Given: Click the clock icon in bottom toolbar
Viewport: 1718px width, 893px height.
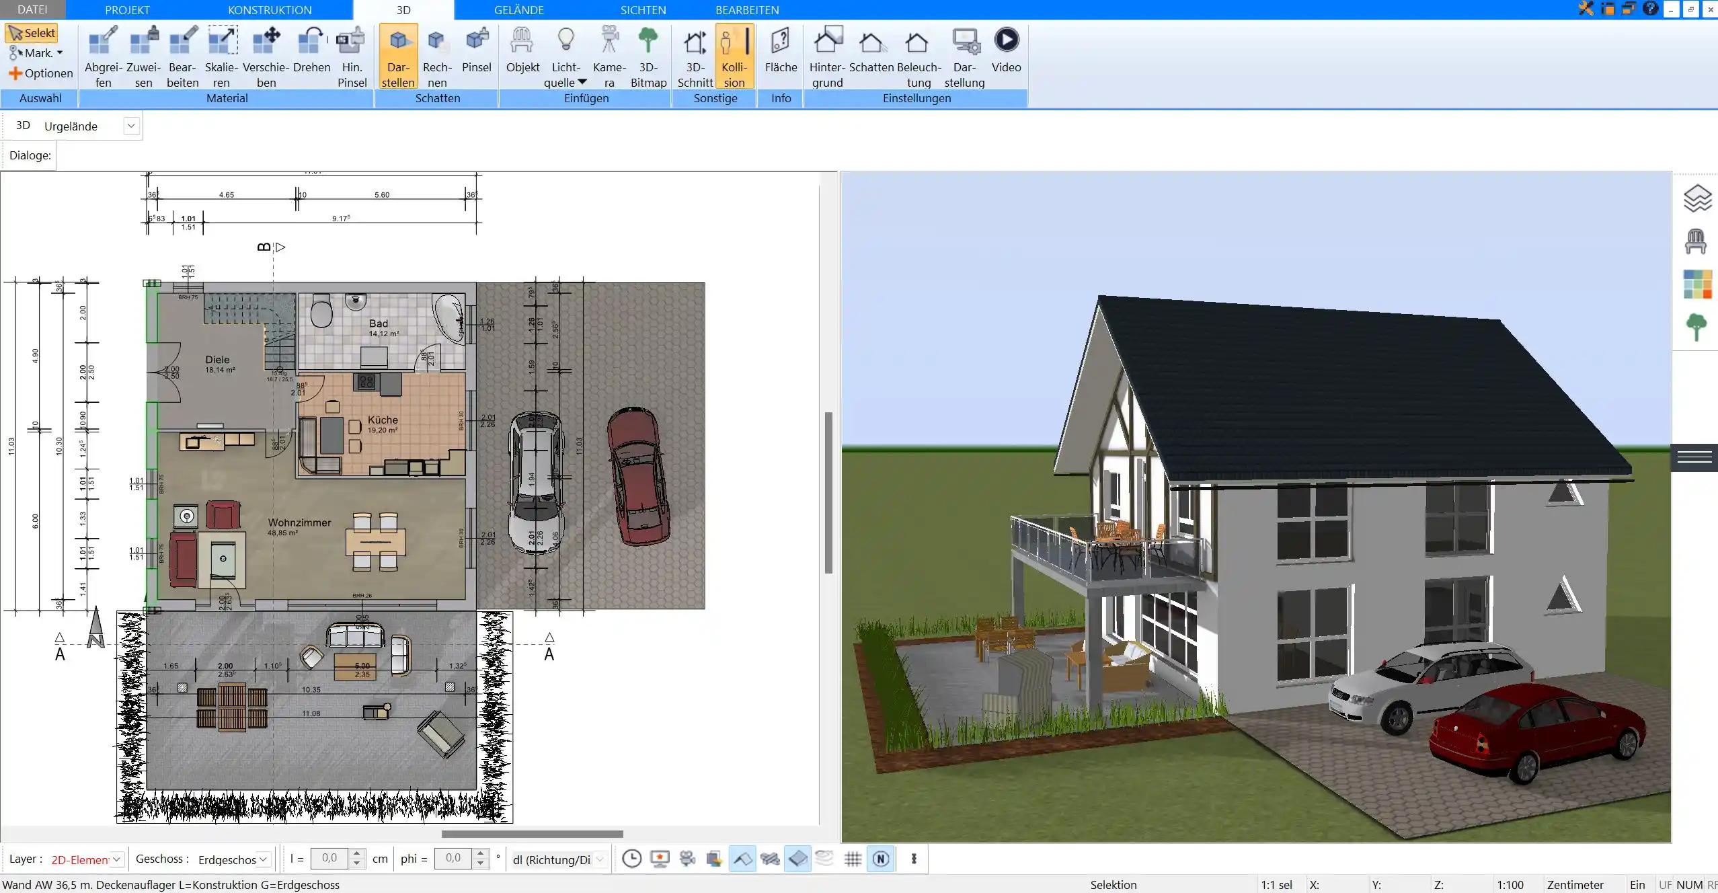Looking at the screenshot, I should point(631,859).
